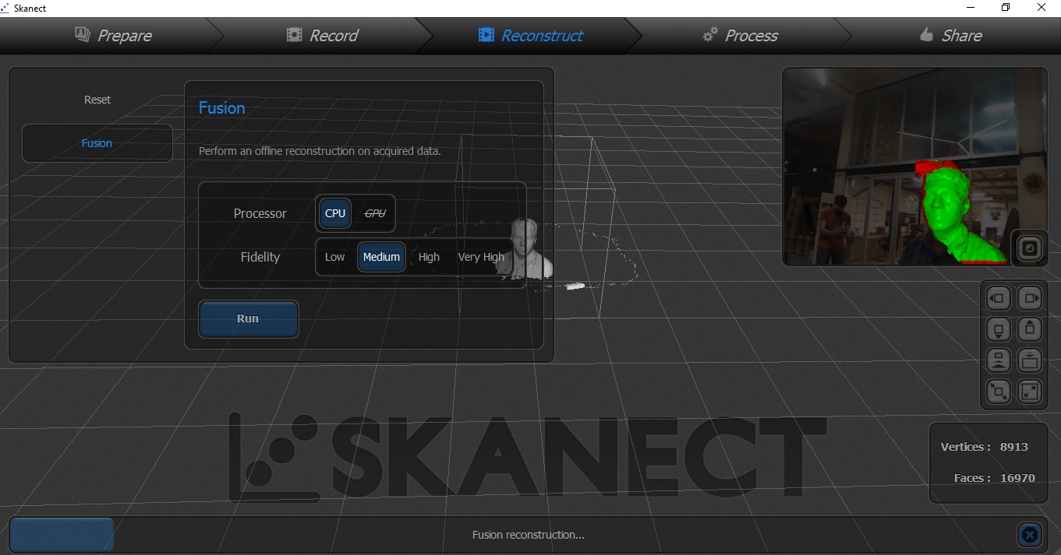Click the 'Fusion reconstruction...' status text
Image resolution: width=1061 pixels, height=555 pixels.
(x=529, y=535)
